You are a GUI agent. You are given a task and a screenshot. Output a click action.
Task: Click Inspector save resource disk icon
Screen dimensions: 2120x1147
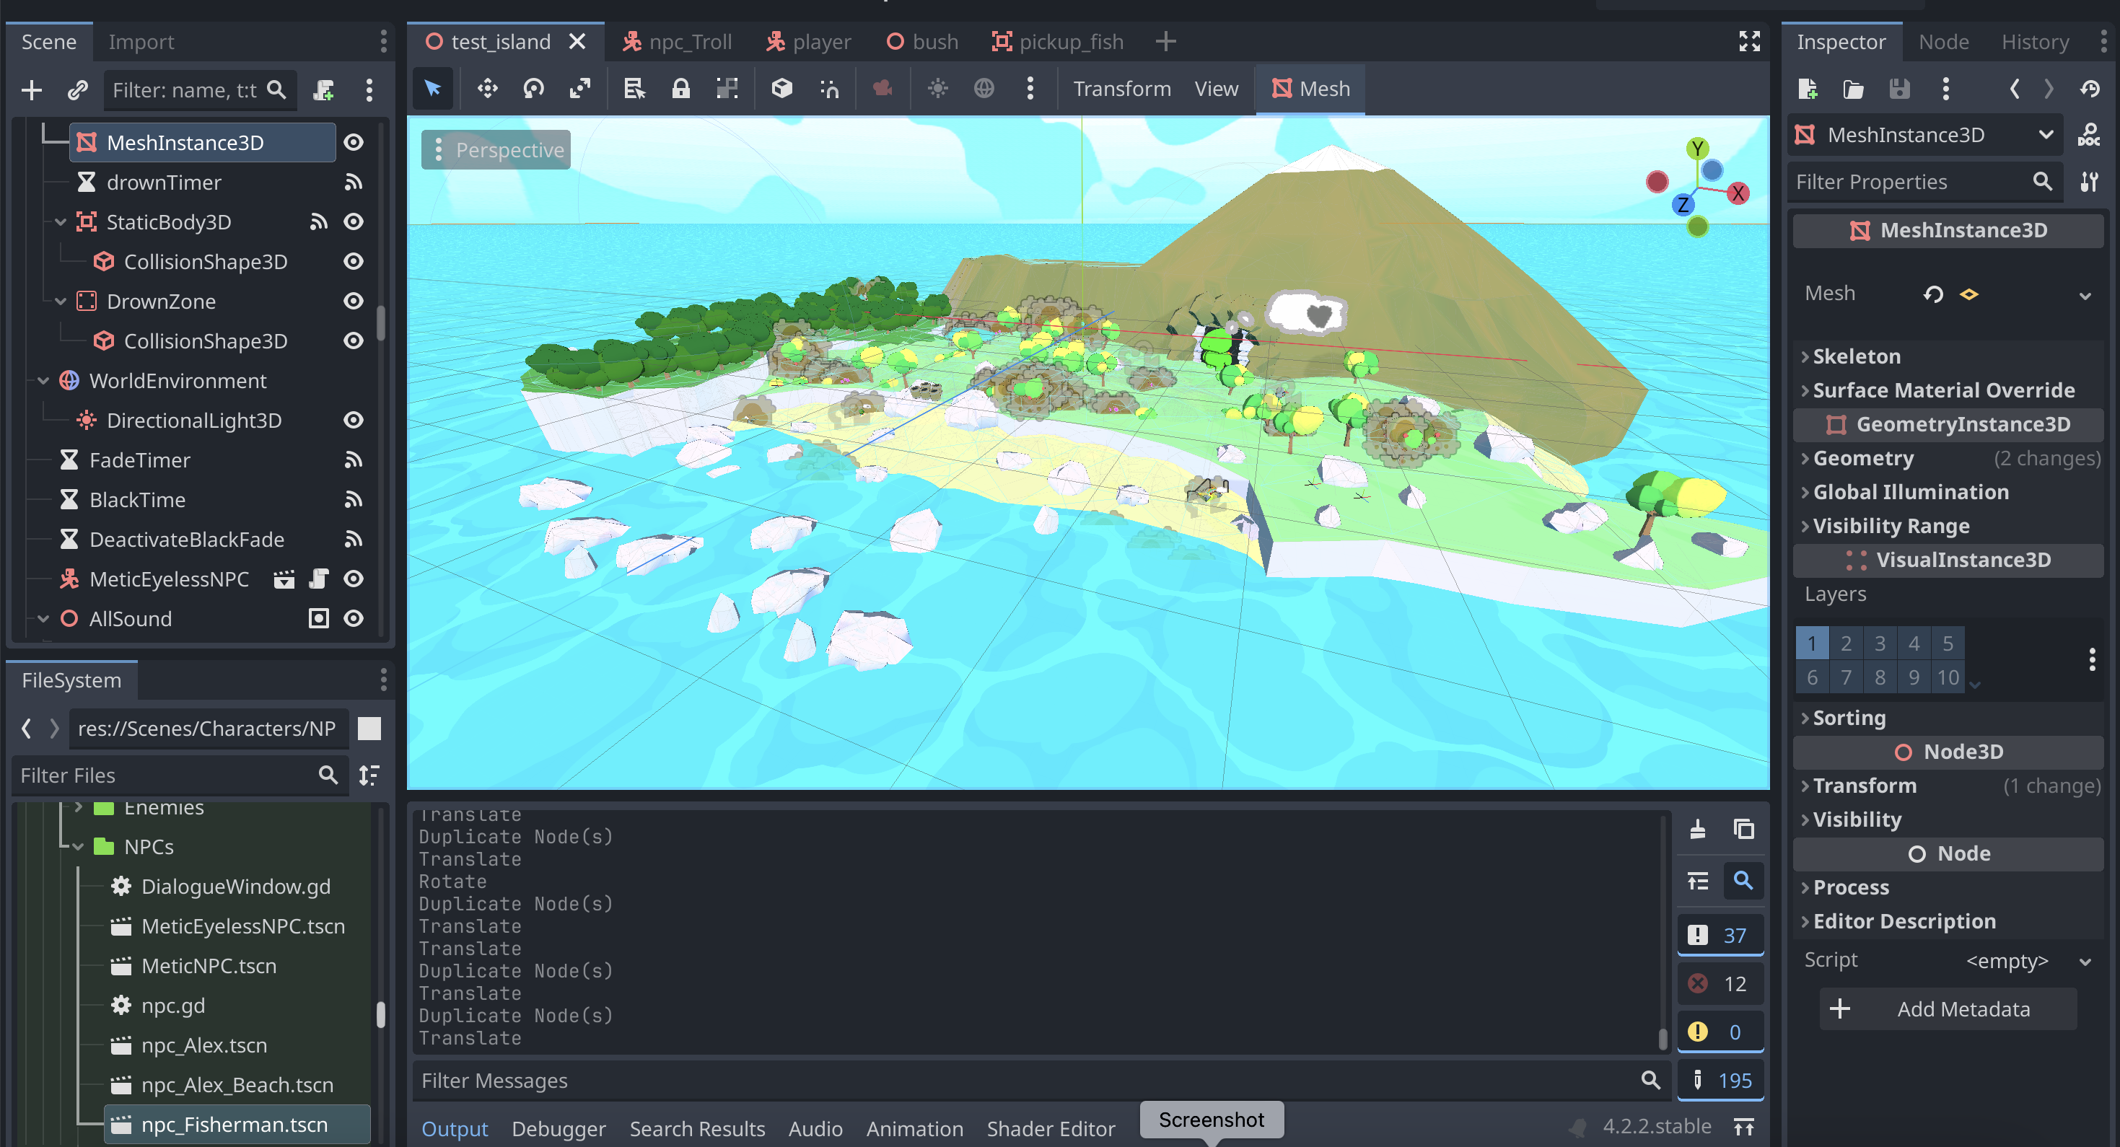click(x=1898, y=89)
